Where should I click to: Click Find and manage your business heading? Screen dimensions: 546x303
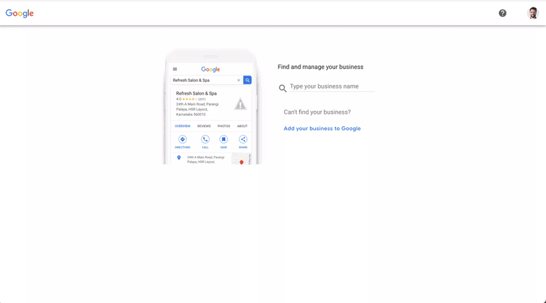click(320, 67)
